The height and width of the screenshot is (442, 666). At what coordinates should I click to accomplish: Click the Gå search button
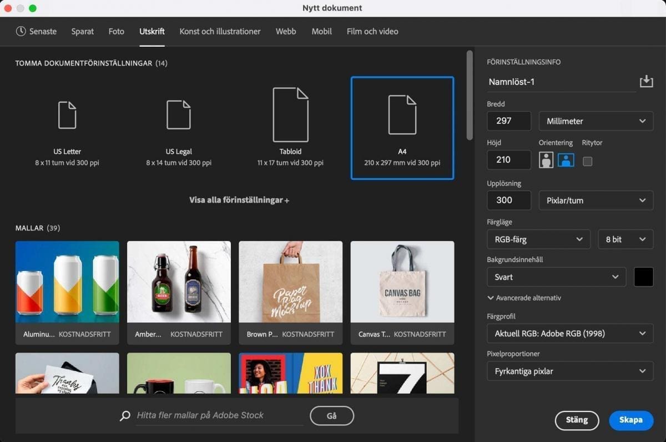[332, 415]
